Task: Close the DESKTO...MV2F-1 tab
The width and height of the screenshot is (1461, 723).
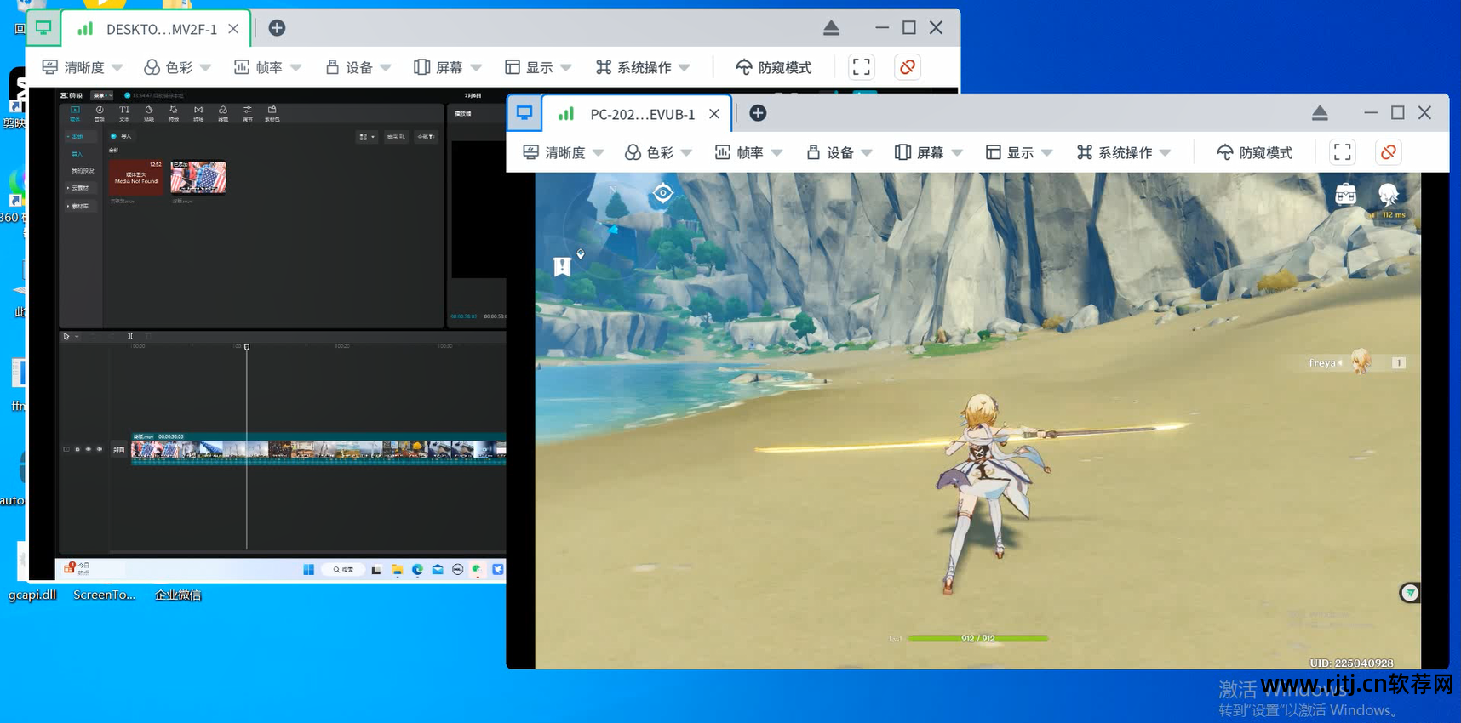Action: coord(233,29)
